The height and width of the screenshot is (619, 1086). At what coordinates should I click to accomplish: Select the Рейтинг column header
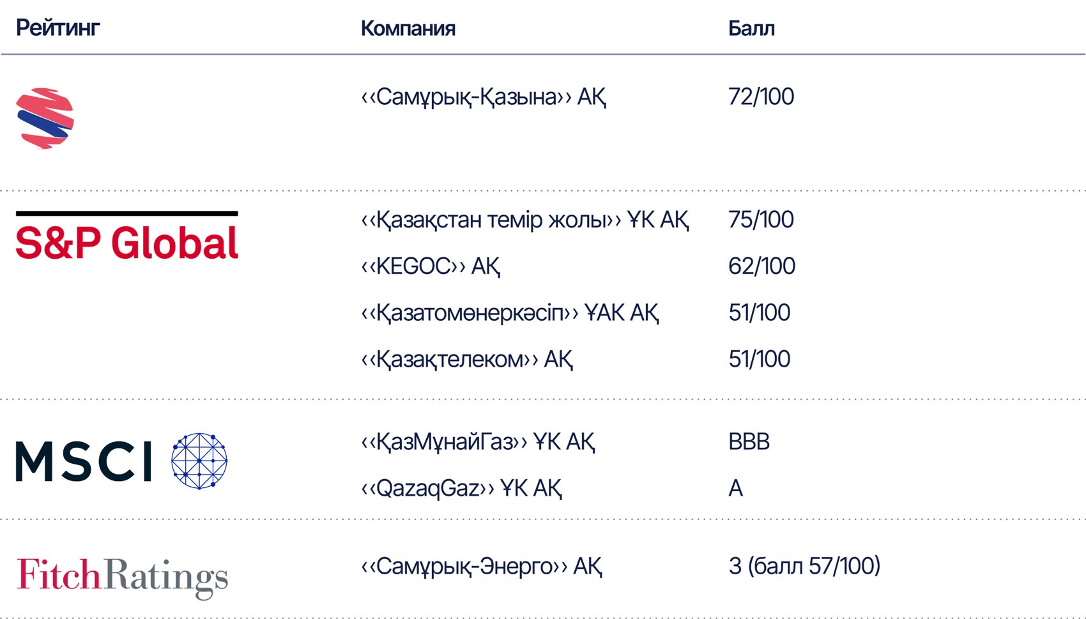tap(58, 28)
